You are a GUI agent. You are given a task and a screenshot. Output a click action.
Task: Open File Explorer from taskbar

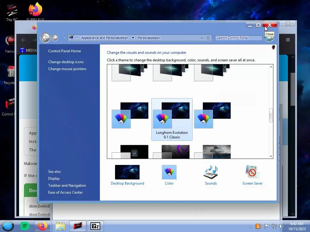(60, 226)
